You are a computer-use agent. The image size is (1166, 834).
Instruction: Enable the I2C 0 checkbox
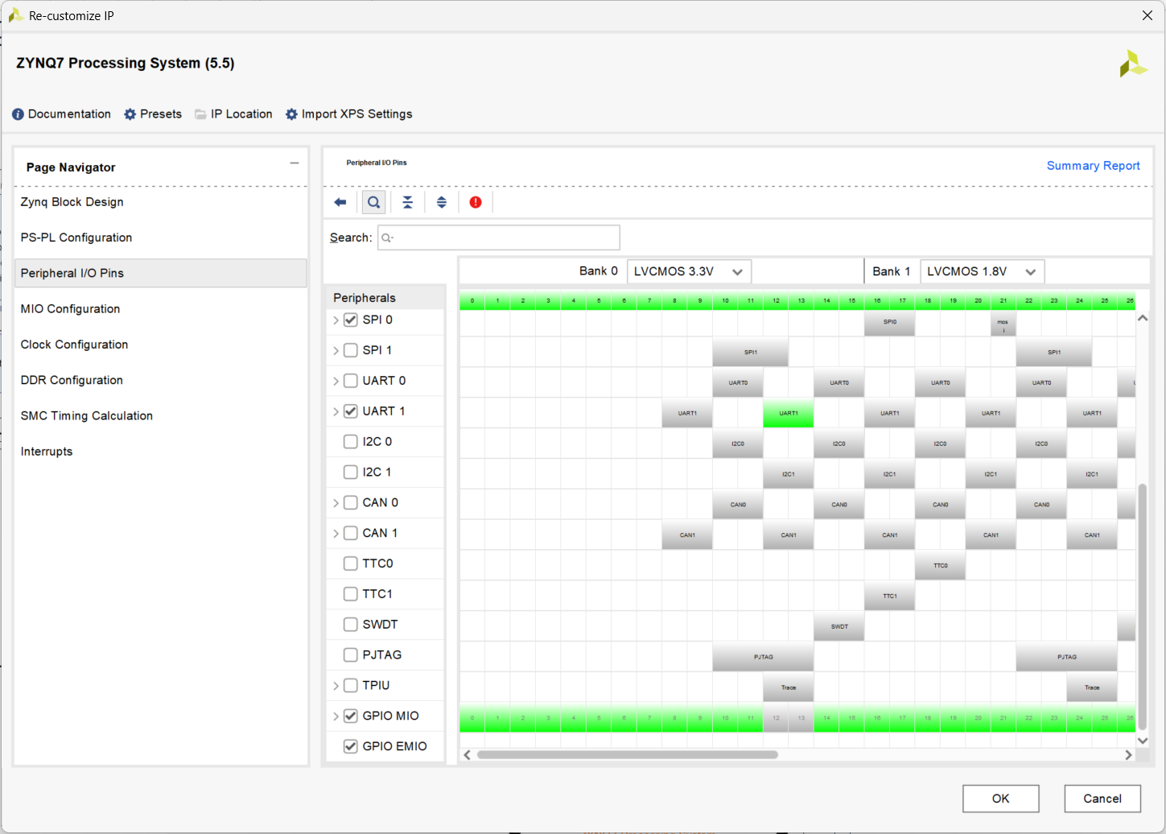point(351,442)
